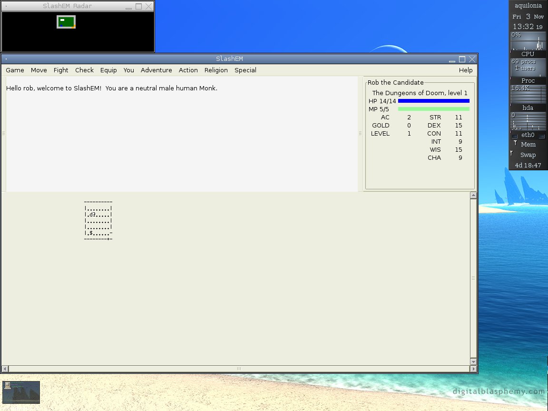This screenshot has width=548, height=411.
Task: Open the Fight menu
Action: click(x=61, y=70)
